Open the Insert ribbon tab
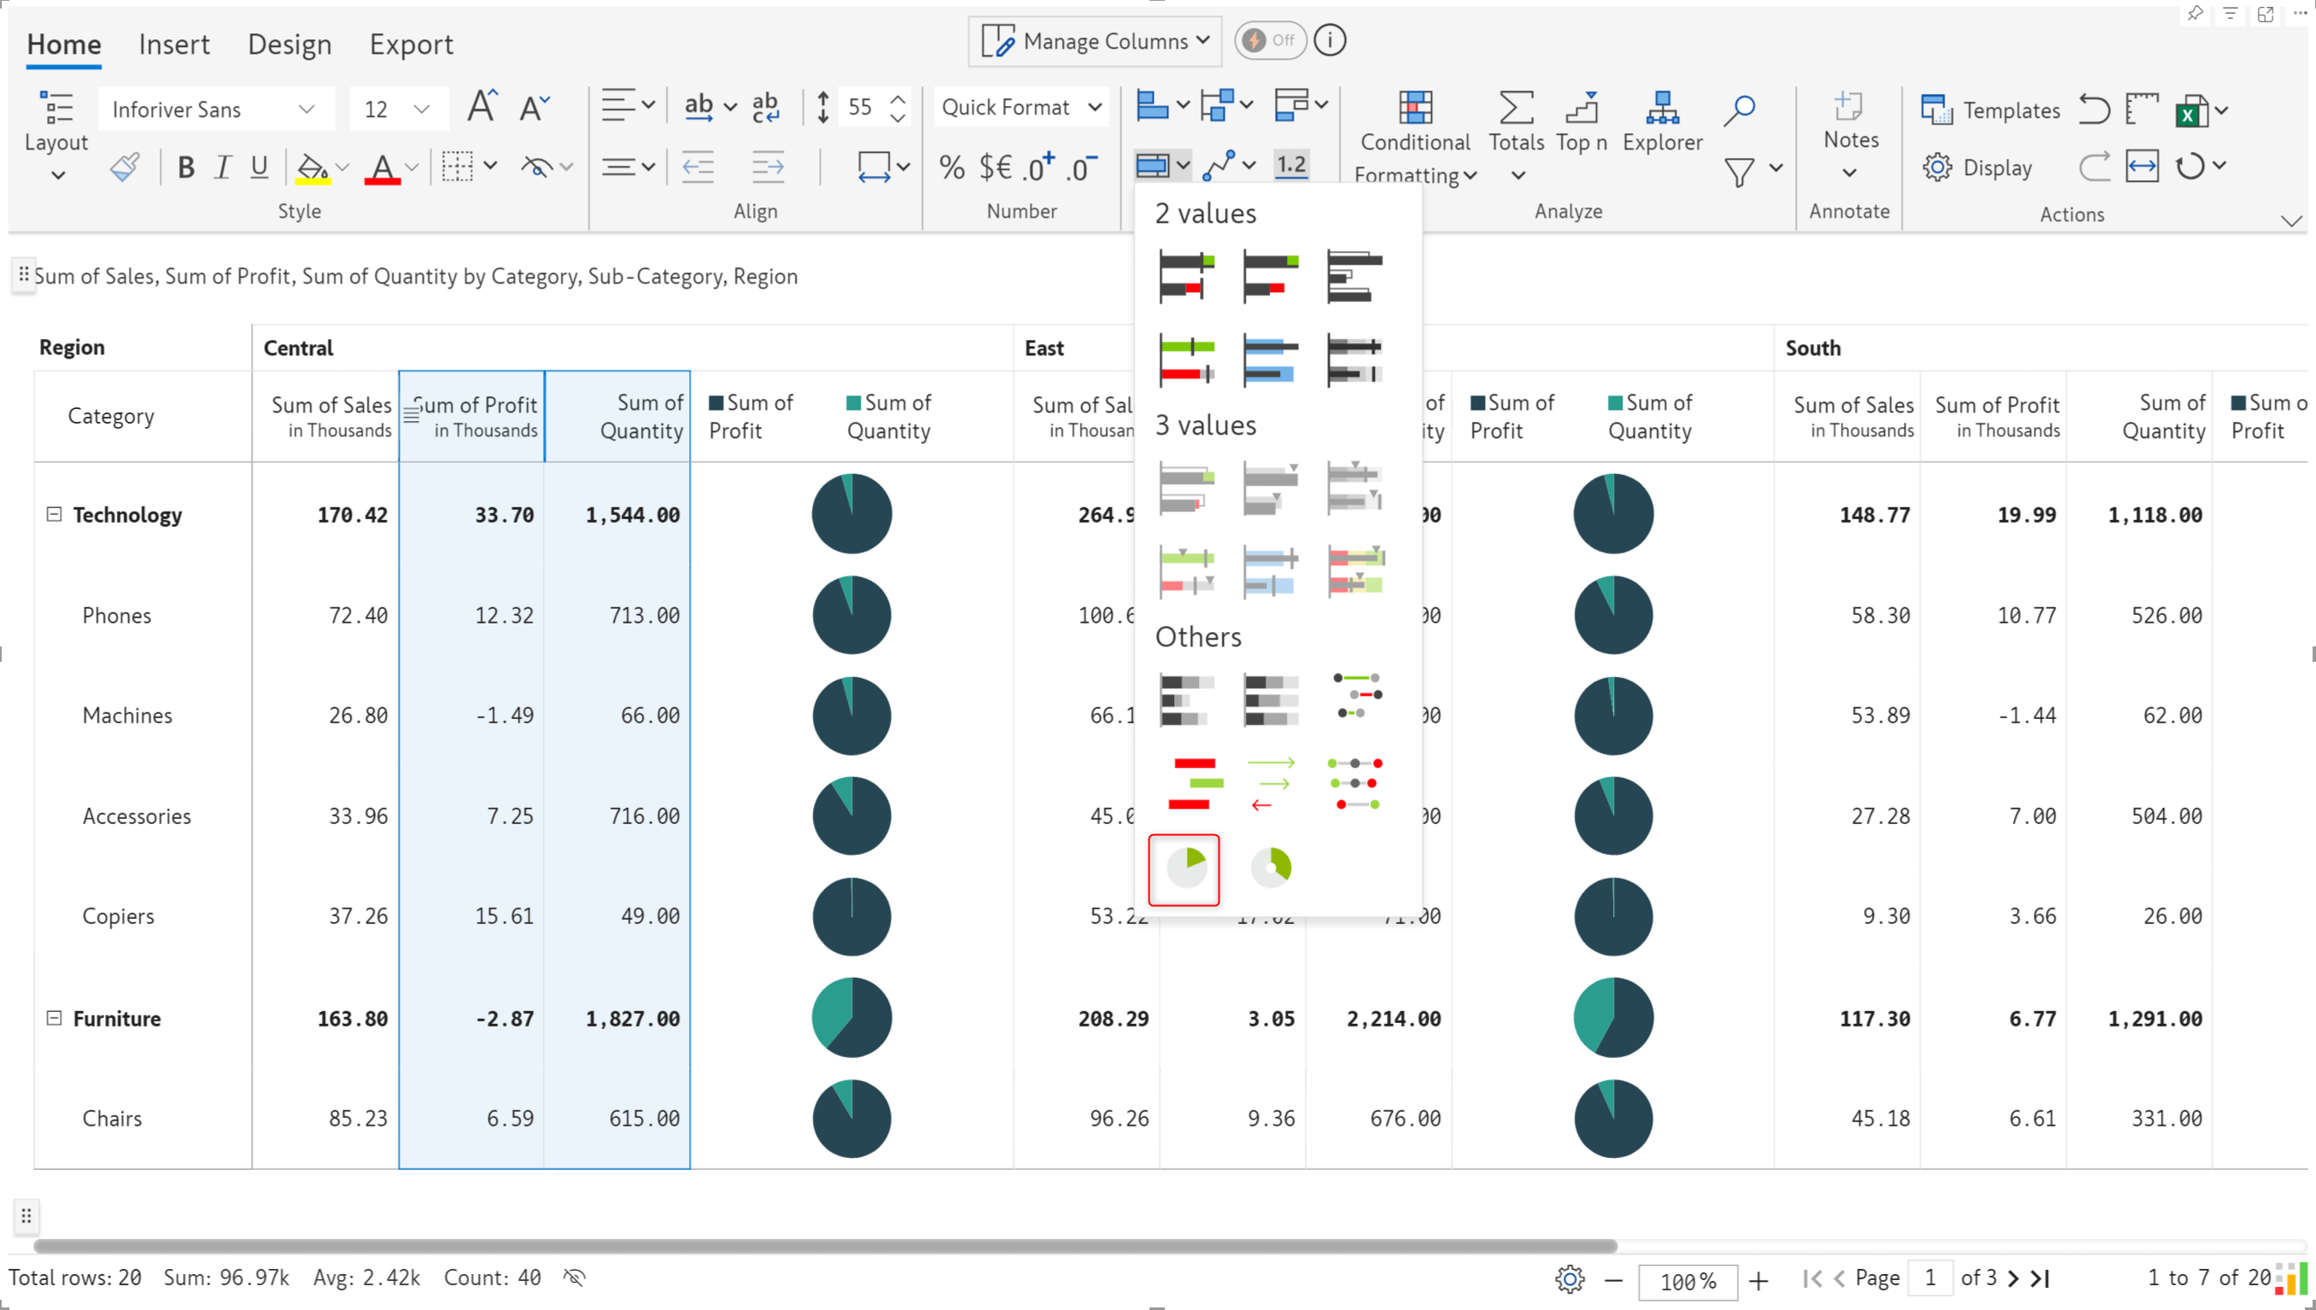Screen dimensions: 2316x1310 point(173,43)
